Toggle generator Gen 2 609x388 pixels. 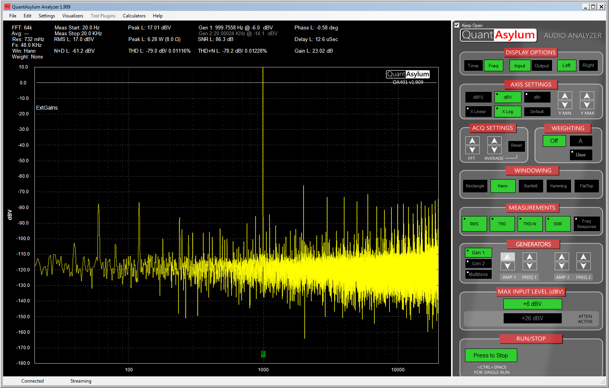[x=478, y=264]
